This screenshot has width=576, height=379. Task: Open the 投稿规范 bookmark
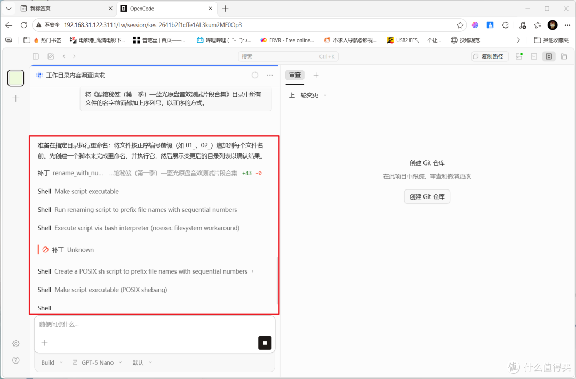point(466,40)
